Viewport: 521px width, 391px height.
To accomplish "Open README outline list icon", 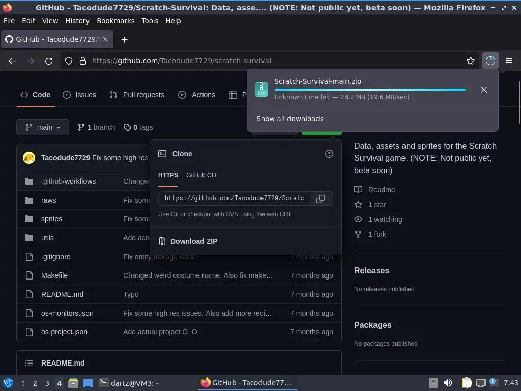I will coord(29,363).
